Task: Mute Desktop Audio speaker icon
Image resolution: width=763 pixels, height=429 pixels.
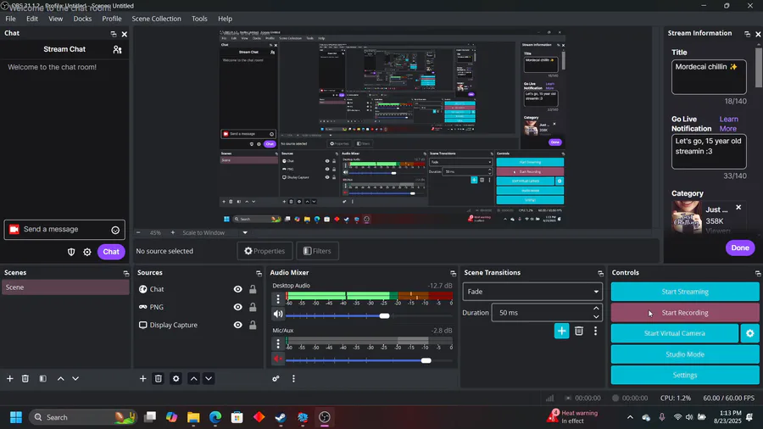Action: point(278,315)
